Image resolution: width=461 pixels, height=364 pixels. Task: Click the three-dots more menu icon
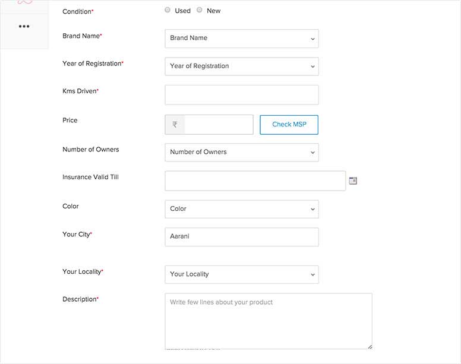[x=24, y=27]
